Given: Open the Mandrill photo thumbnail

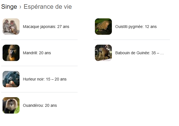Looking at the screenshot, I should [x=11, y=53].
